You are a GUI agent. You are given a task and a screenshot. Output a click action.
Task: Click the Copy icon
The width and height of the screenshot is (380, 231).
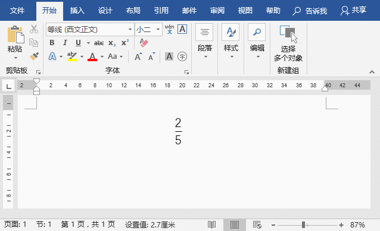click(x=34, y=43)
